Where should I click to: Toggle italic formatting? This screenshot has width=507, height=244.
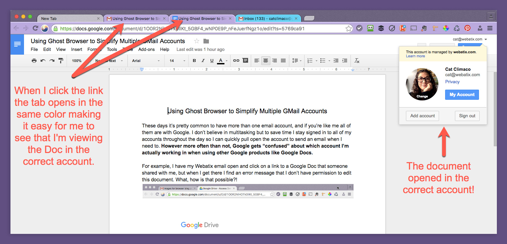203,61
